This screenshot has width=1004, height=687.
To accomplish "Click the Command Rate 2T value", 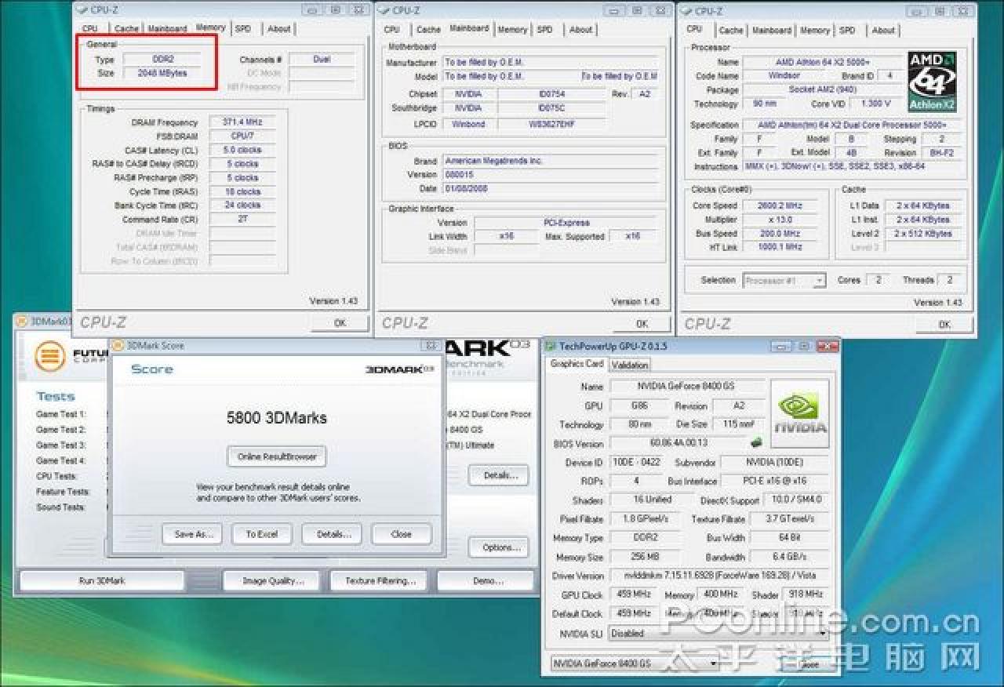I will [242, 220].
